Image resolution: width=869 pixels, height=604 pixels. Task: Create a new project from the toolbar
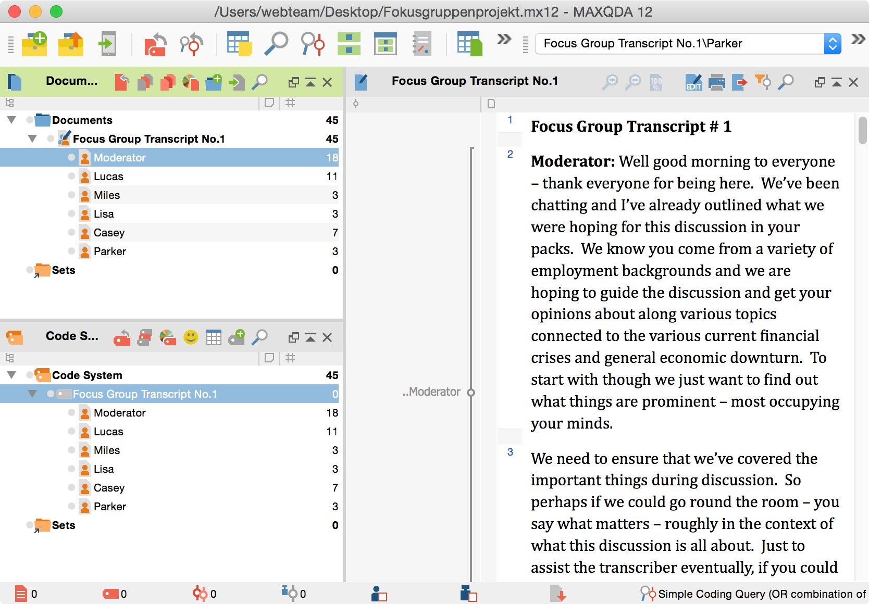pyautogui.click(x=34, y=44)
